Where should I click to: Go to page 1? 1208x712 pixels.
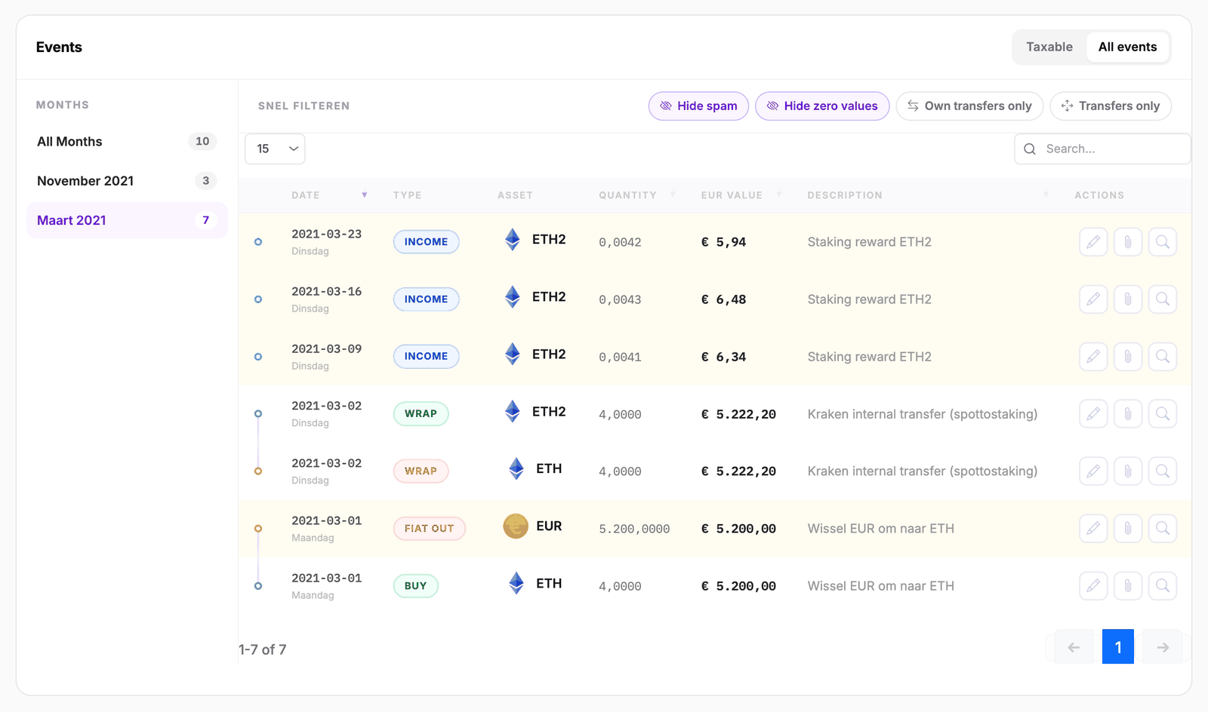(1118, 646)
